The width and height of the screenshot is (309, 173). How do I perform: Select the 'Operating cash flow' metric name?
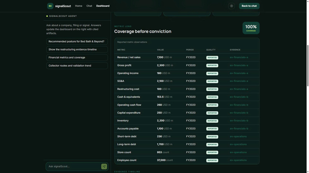[x=129, y=105]
